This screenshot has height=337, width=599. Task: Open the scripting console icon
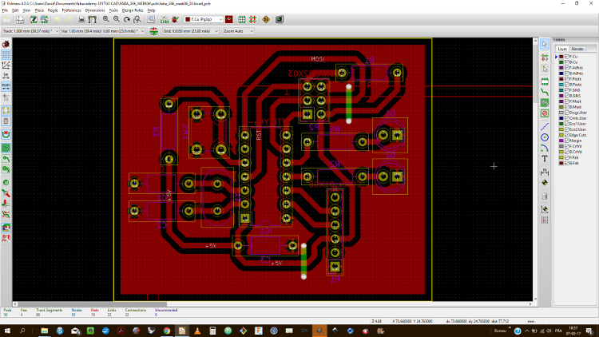pos(280,19)
